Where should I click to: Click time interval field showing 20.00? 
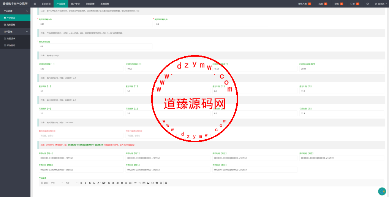pos(342,68)
